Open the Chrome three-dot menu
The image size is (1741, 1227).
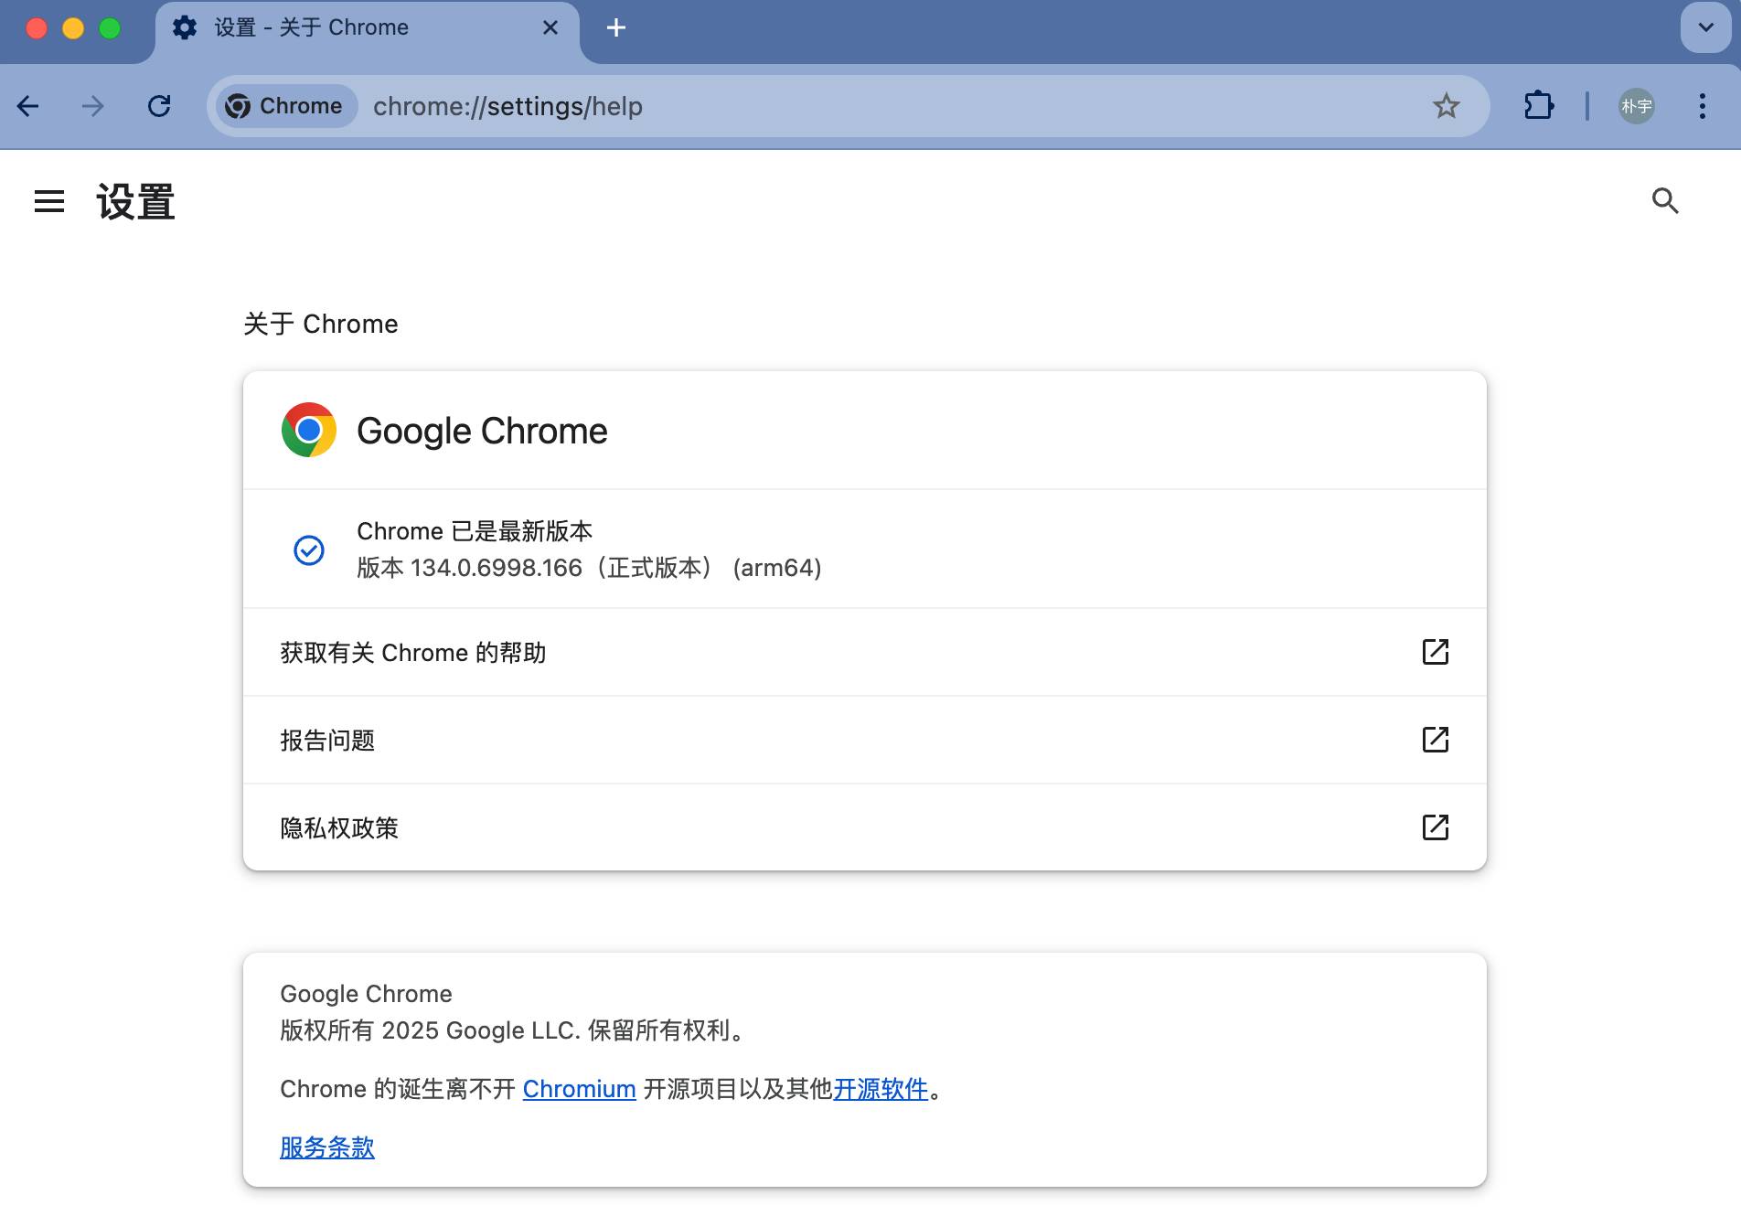1702,106
